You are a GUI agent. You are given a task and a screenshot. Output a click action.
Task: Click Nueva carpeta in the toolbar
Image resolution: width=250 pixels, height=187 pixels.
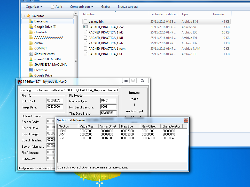point(128,7)
